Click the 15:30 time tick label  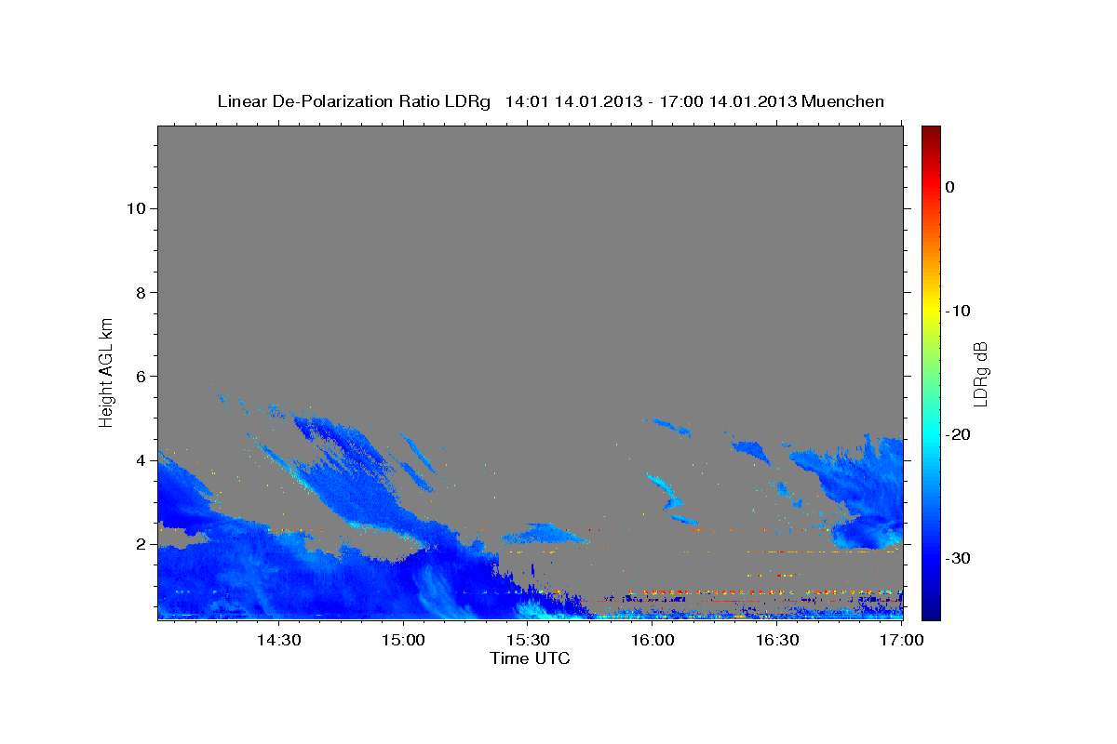528,641
